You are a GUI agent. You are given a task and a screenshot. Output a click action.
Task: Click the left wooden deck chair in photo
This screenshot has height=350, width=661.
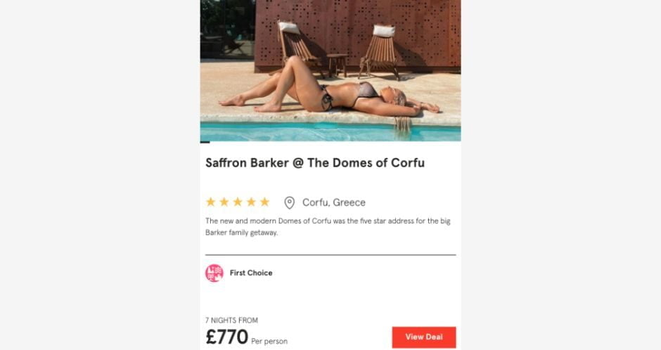[x=297, y=47]
